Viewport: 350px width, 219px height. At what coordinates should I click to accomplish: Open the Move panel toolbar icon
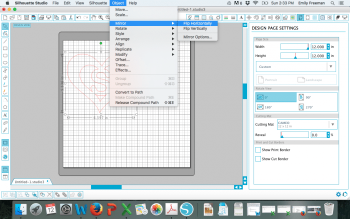[249, 17]
